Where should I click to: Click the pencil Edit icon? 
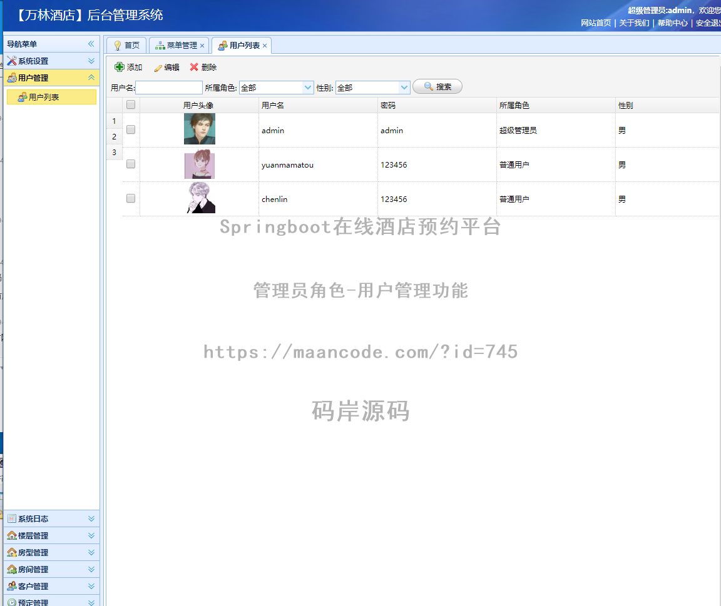[x=158, y=68]
